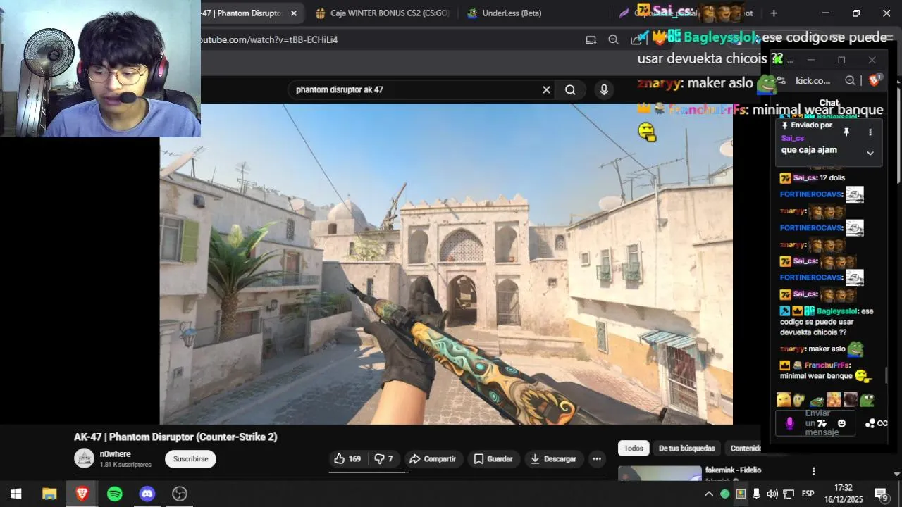902x507 pixels.
Task: Click the zoom icon in Kick popup
Action: point(851,81)
